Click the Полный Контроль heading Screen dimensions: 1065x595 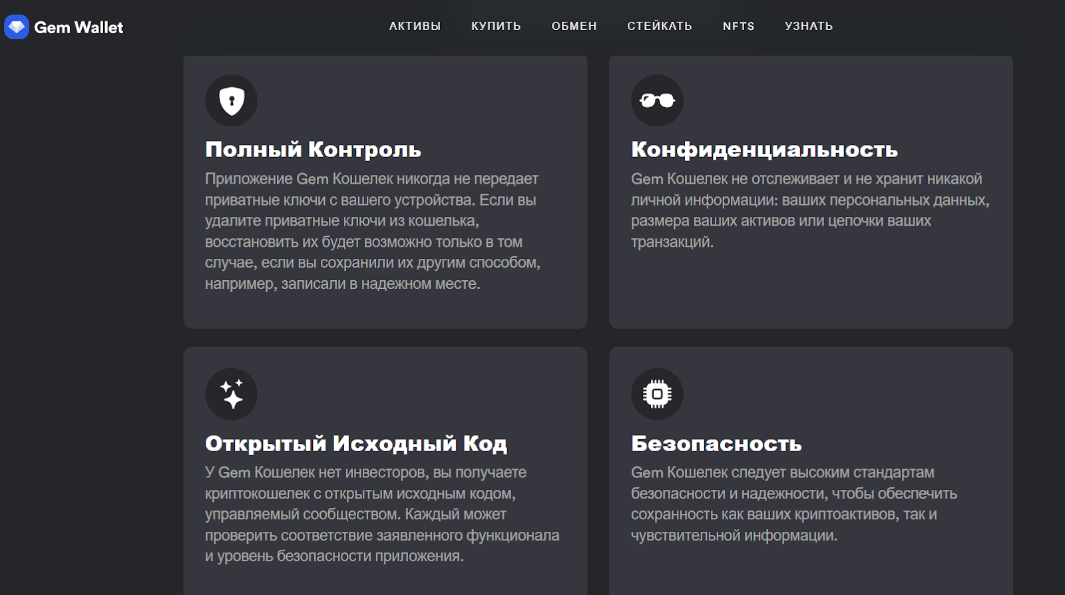pos(314,150)
